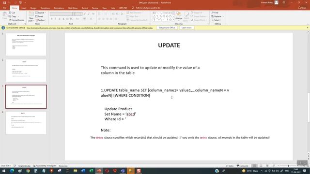Click the Normal view icon in status bar

click(254, 166)
